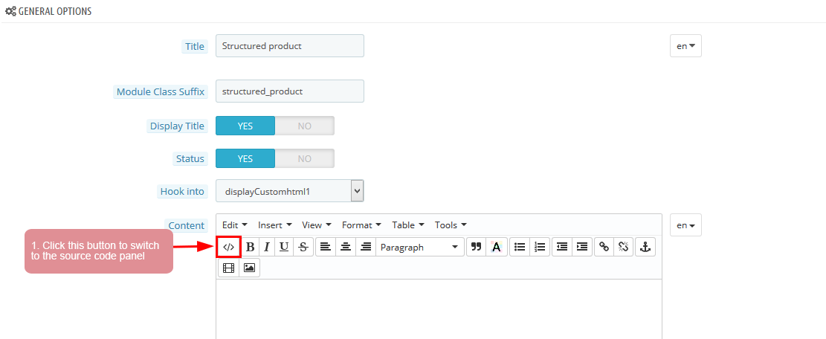
Task: Align text center
Action: coord(346,247)
